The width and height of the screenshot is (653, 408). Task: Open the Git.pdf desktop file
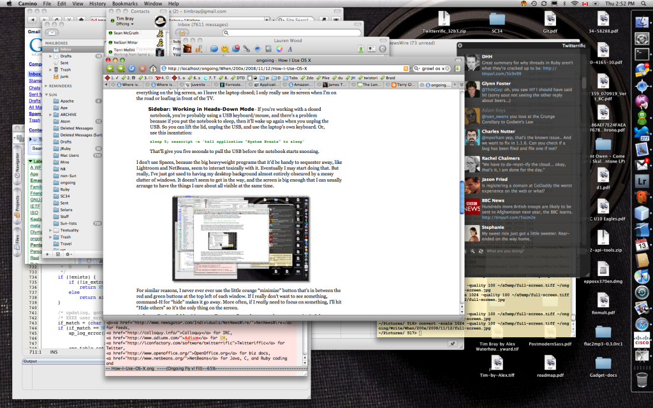[x=550, y=22]
